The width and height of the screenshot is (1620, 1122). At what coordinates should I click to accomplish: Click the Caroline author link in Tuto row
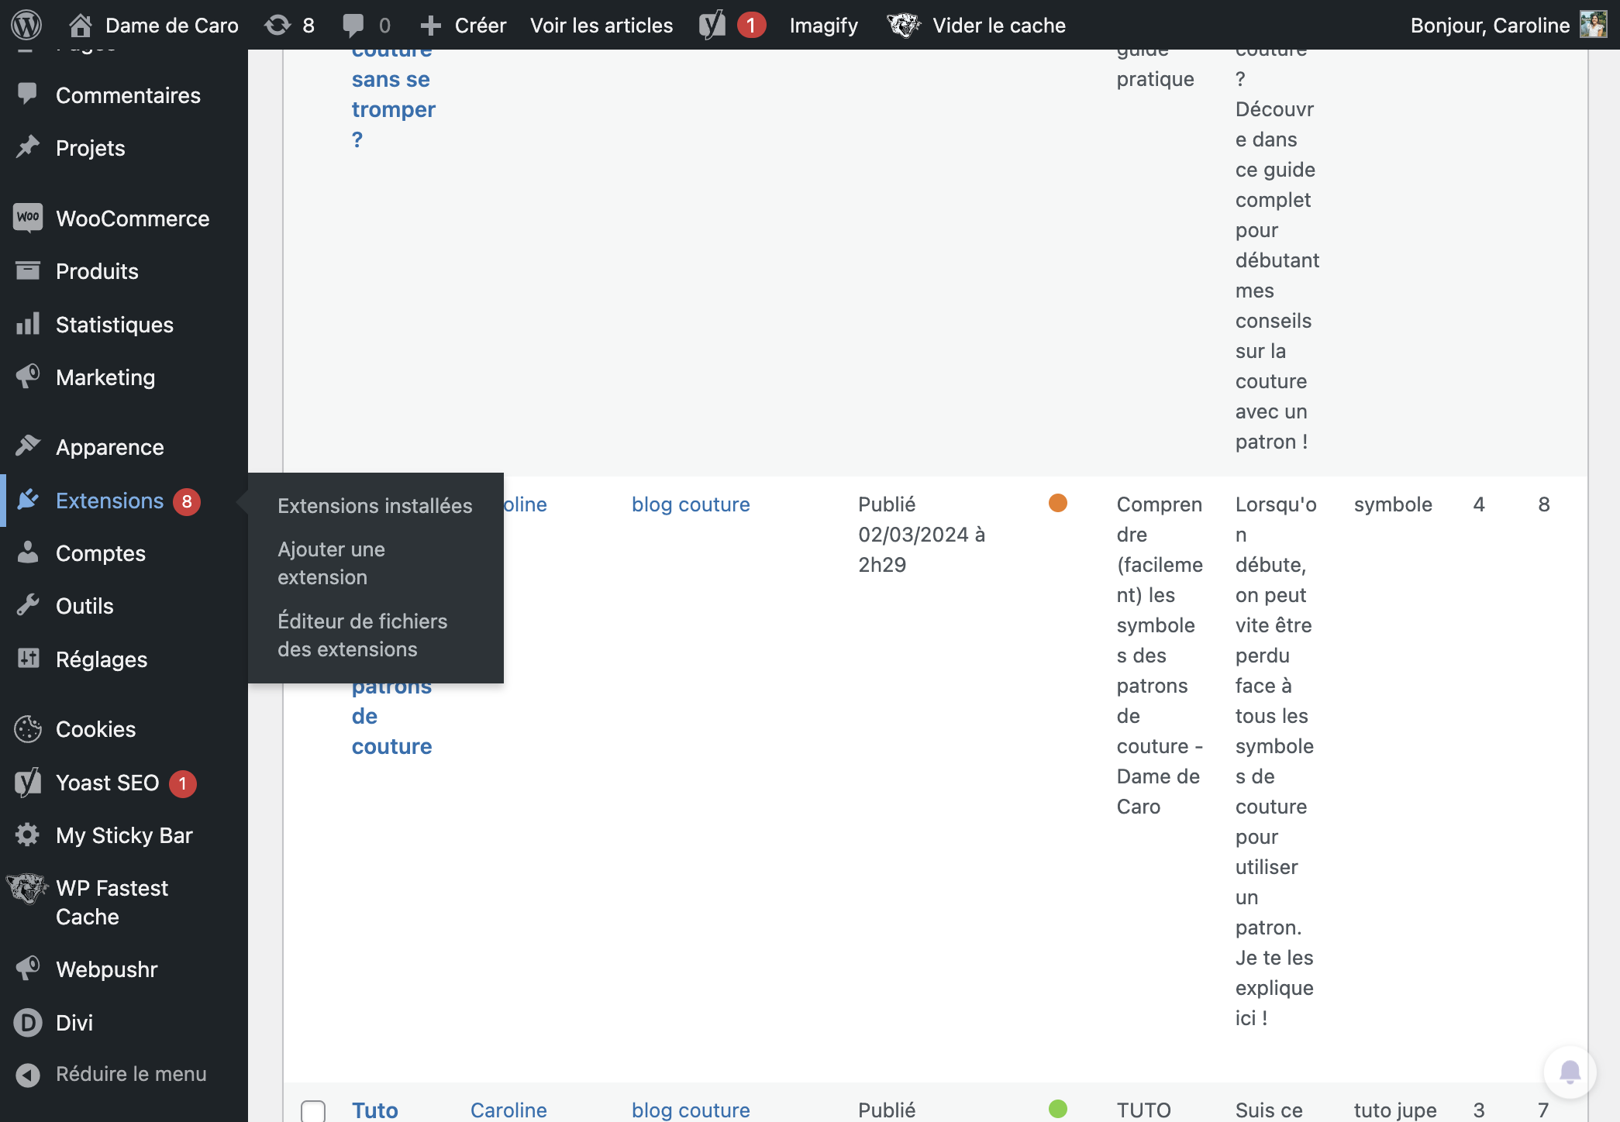(x=508, y=1110)
